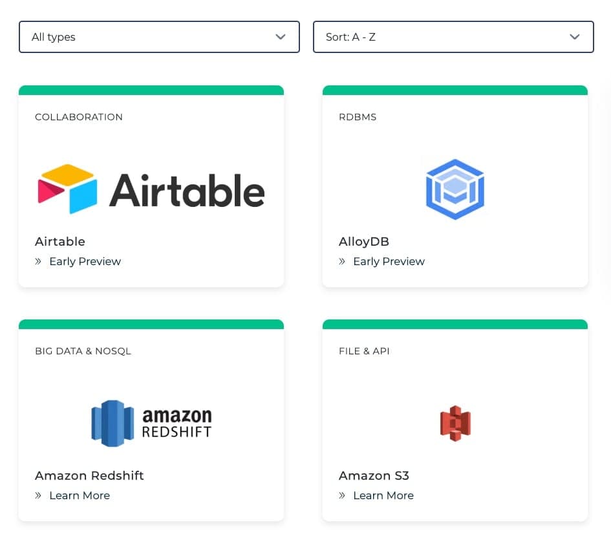The width and height of the screenshot is (611, 538).
Task: Select the Amazon Redshift card title
Action: (x=89, y=476)
